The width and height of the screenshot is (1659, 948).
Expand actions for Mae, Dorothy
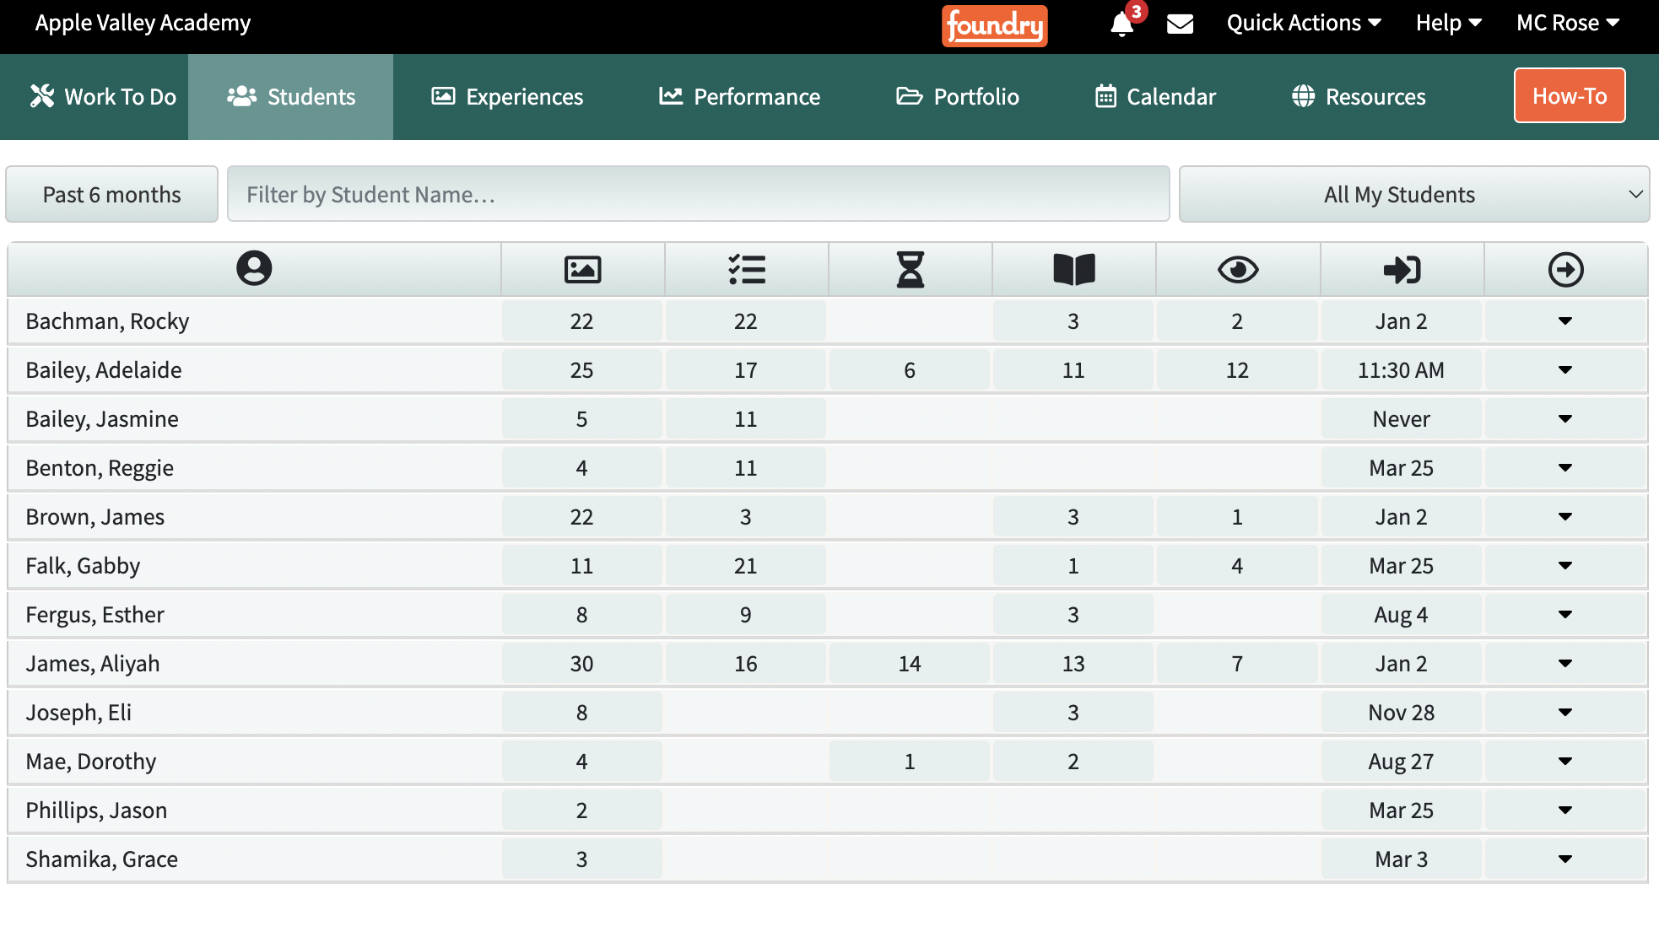(x=1565, y=762)
